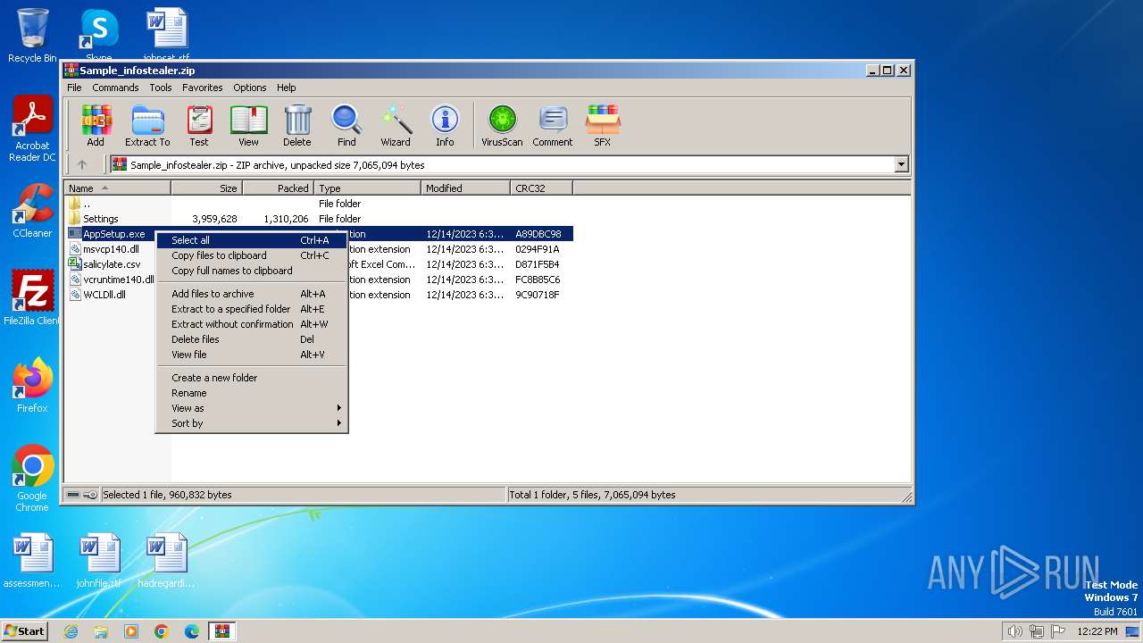The height and width of the screenshot is (643, 1143).
Task: Open the Favorites menu
Action: coord(203,88)
